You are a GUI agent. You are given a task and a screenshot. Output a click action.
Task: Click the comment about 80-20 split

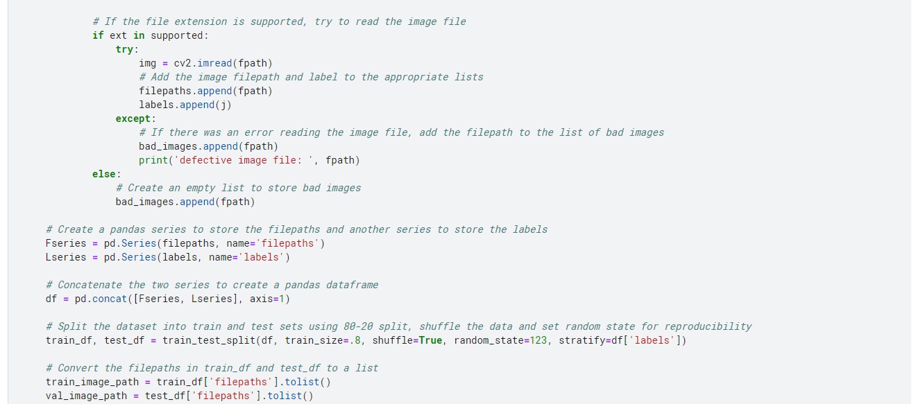(x=398, y=326)
